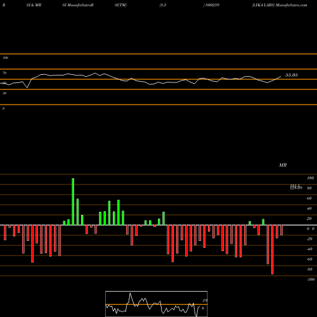Click the MR axis label -100
The height and width of the screenshot is (317, 317).
(x=311, y=280)
